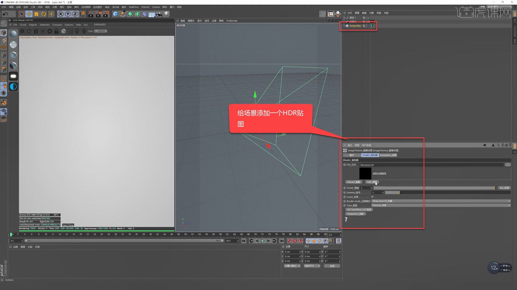The height and width of the screenshot is (290, 517).
Task: Toggle the Z axis lock
Action: [75, 14]
